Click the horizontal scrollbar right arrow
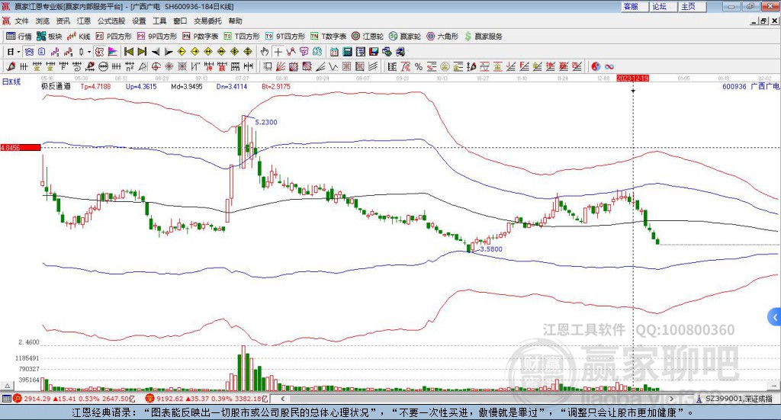The height and width of the screenshot is (420, 781). click(x=671, y=399)
